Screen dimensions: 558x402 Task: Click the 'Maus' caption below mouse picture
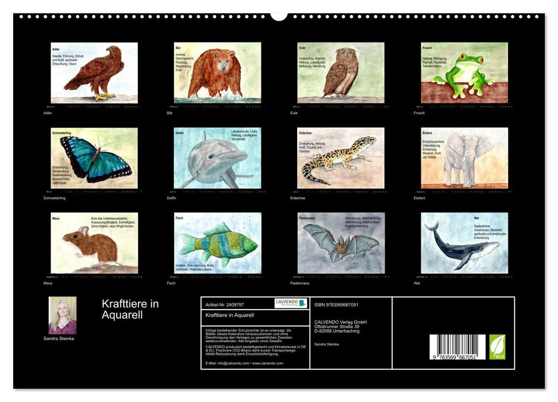[x=48, y=283]
